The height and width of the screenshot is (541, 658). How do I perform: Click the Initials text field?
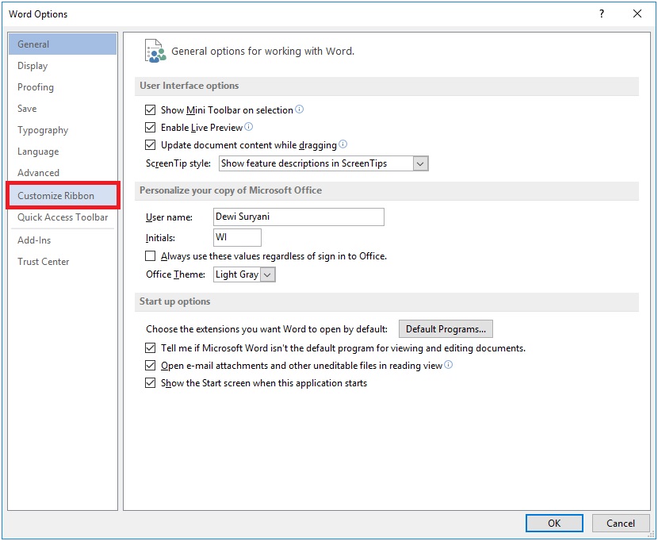237,237
